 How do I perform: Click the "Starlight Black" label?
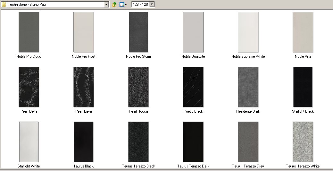click(x=303, y=111)
